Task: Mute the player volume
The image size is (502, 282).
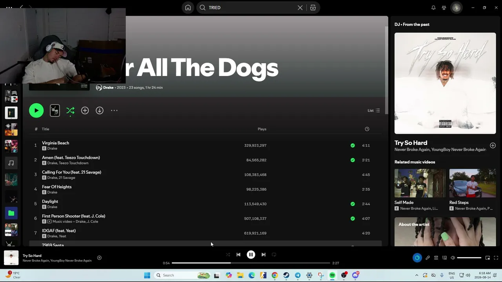Action: (453, 258)
